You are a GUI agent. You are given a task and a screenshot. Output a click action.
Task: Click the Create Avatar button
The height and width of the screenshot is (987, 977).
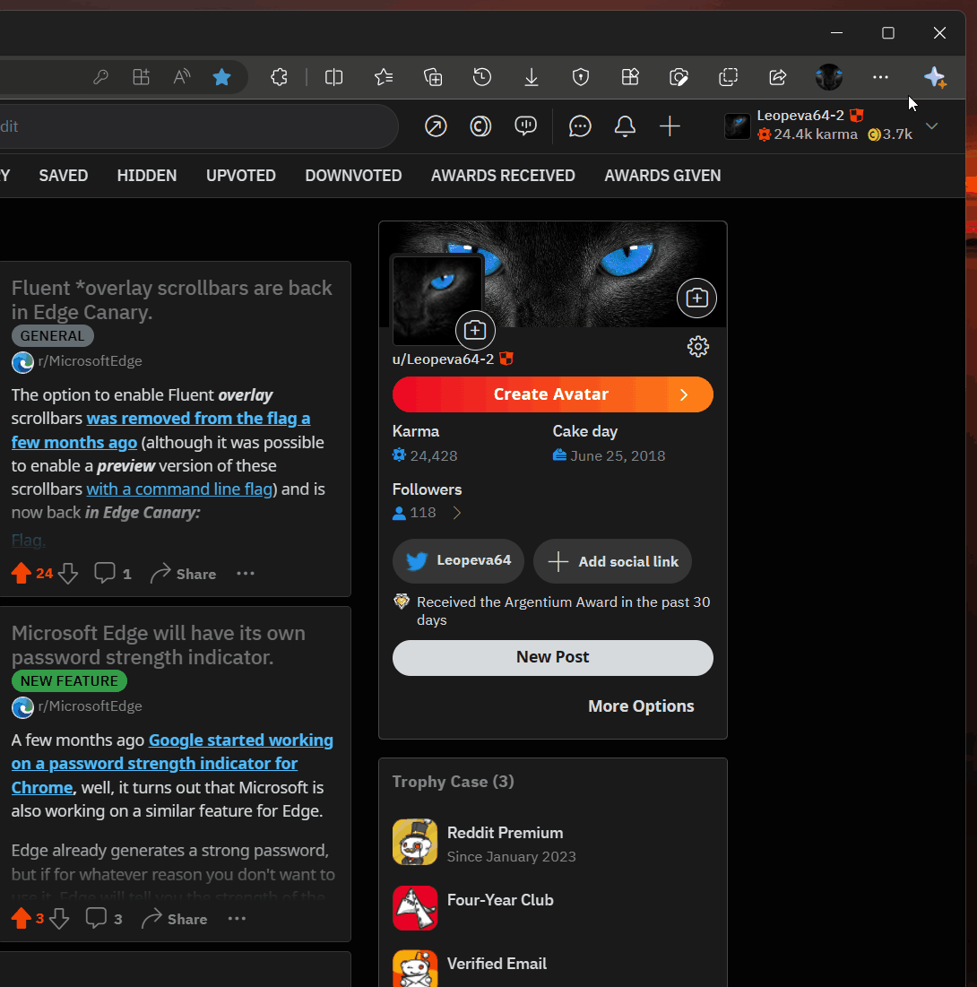tap(552, 394)
